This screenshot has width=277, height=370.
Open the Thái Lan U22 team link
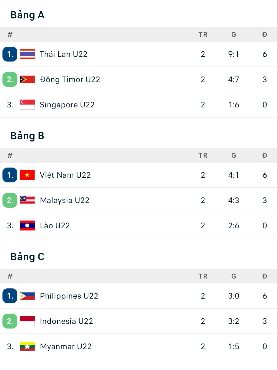[x=63, y=54]
